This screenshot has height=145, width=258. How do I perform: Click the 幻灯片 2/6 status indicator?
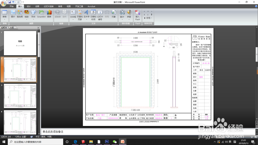tap(6, 137)
